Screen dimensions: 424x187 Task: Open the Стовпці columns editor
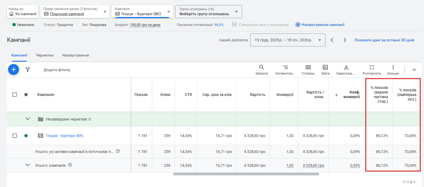308,70
